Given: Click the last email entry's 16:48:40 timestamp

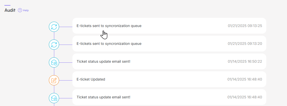Looking at the screenshot, I should pos(245,97).
